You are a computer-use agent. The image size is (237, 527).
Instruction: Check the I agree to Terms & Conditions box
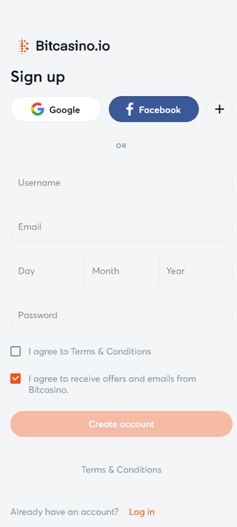15,352
